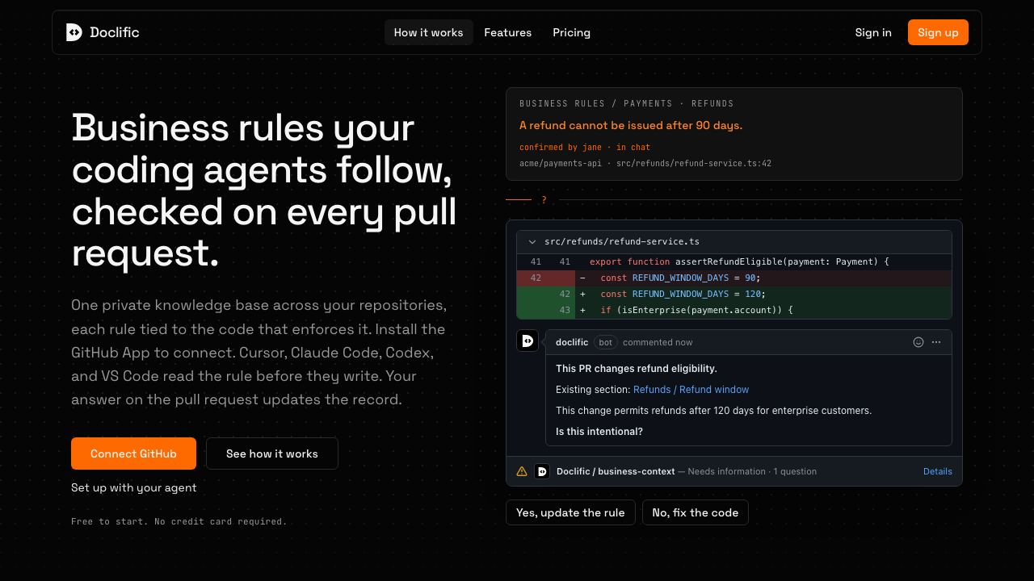Screen dimensions: 1034x581
Task: Click the confirmed by jane in chat text
Action: (585, 147)
